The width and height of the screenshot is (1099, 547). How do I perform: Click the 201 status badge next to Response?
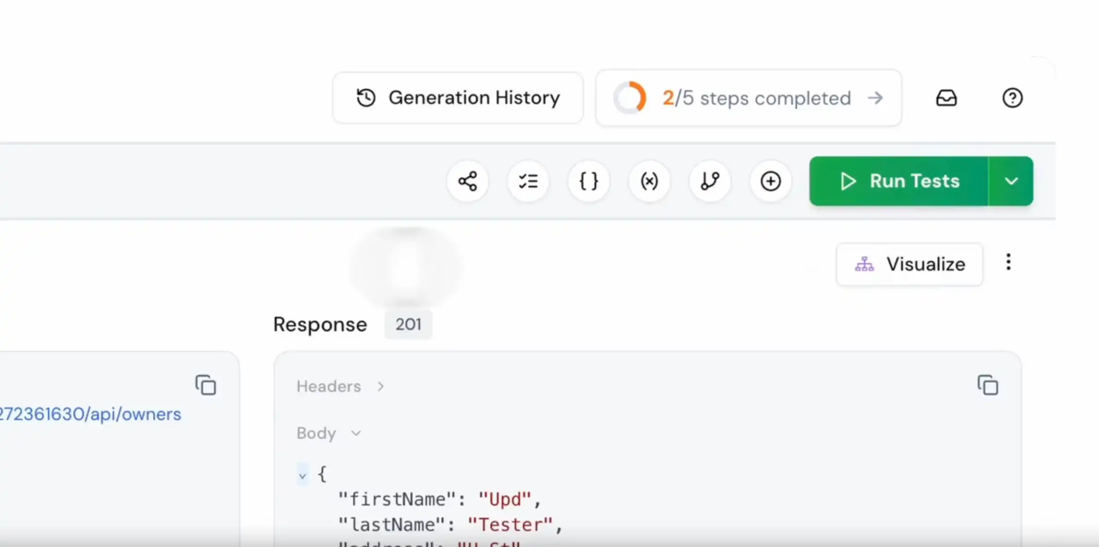pos(408,324)
